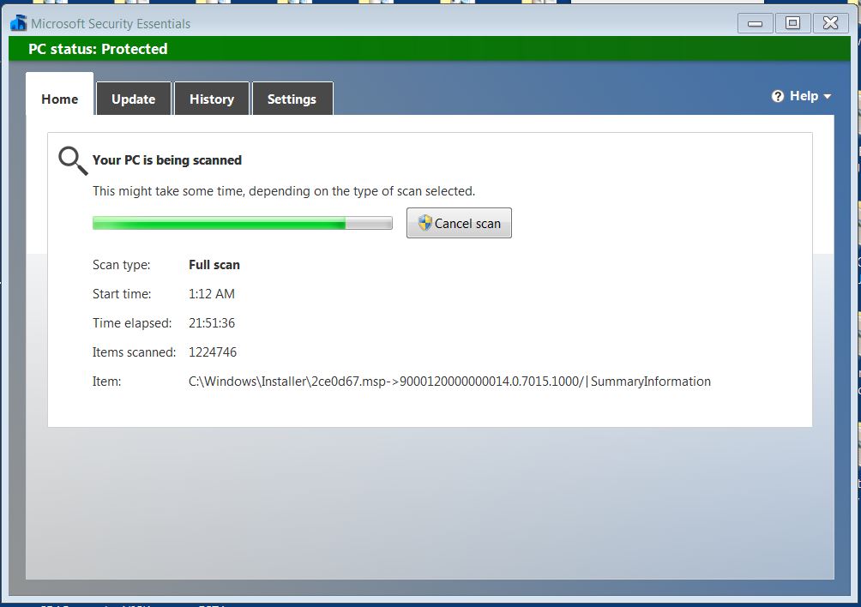Cancel the running scan
Image resolution: width=861 pixels, height=607 pixels.
[459, 223]
